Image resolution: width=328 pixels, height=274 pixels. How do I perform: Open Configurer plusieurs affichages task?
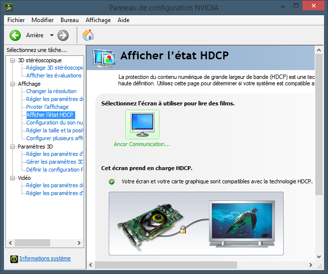55,138
